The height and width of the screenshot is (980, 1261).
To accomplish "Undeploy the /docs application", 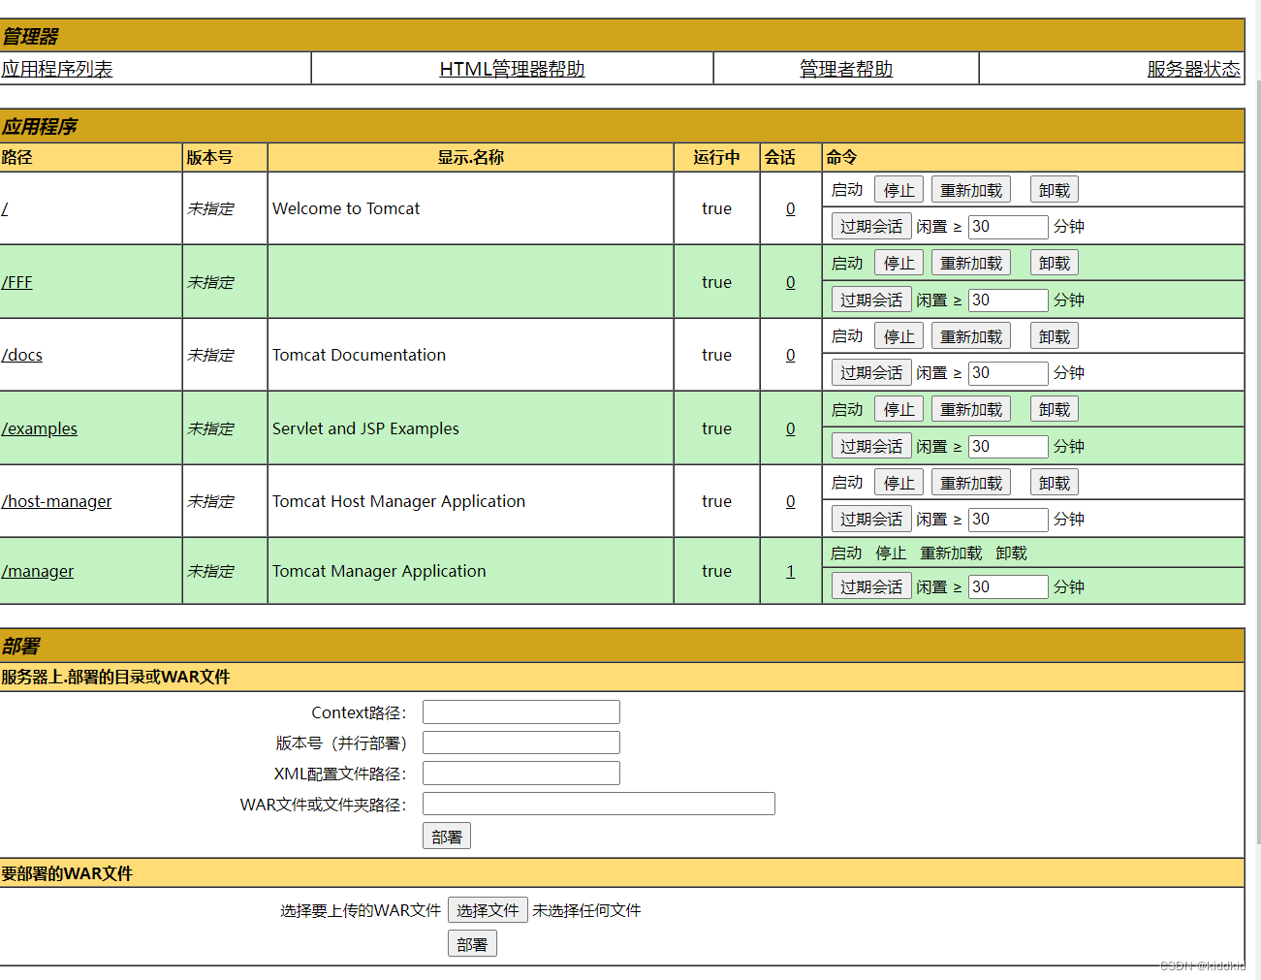I will tap(1055, 336).
